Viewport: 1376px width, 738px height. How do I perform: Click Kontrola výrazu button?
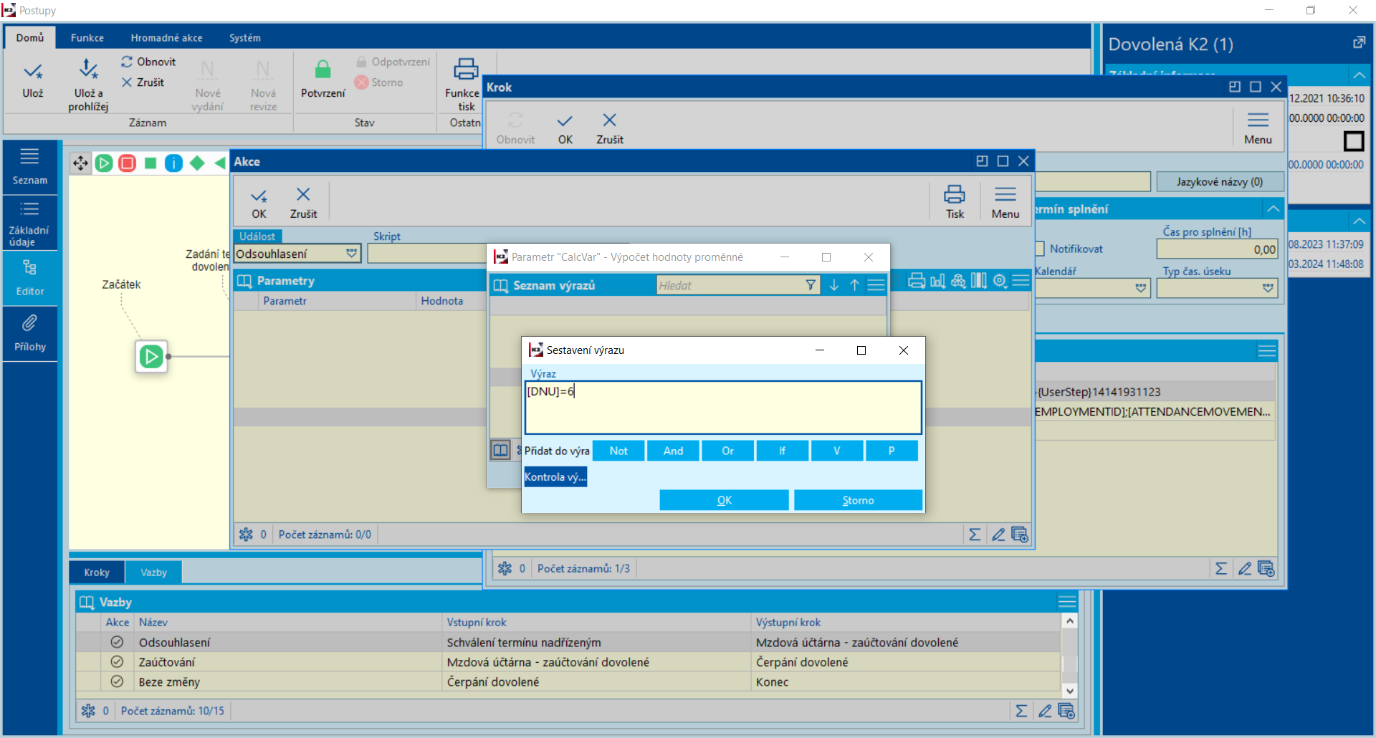(x=555, y=476)
